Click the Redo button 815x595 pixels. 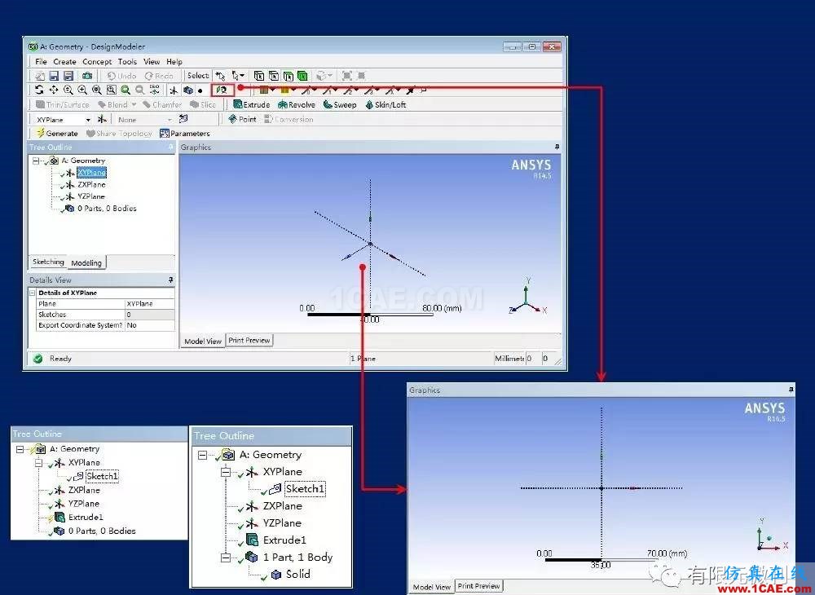(159, 76)
